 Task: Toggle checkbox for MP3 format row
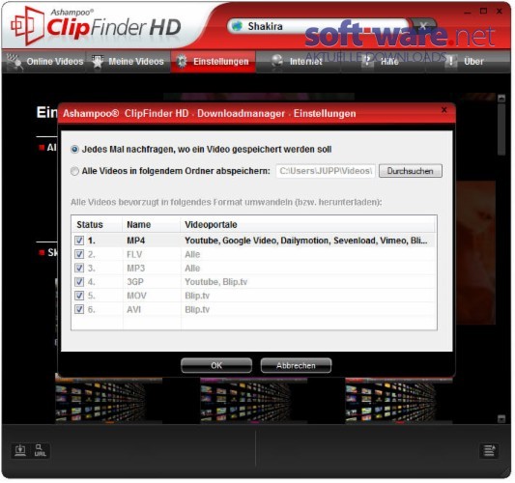79,268
